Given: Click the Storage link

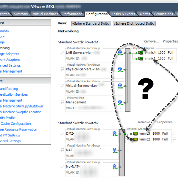Looking at the screenshot, I should click(x=2, y=42).
